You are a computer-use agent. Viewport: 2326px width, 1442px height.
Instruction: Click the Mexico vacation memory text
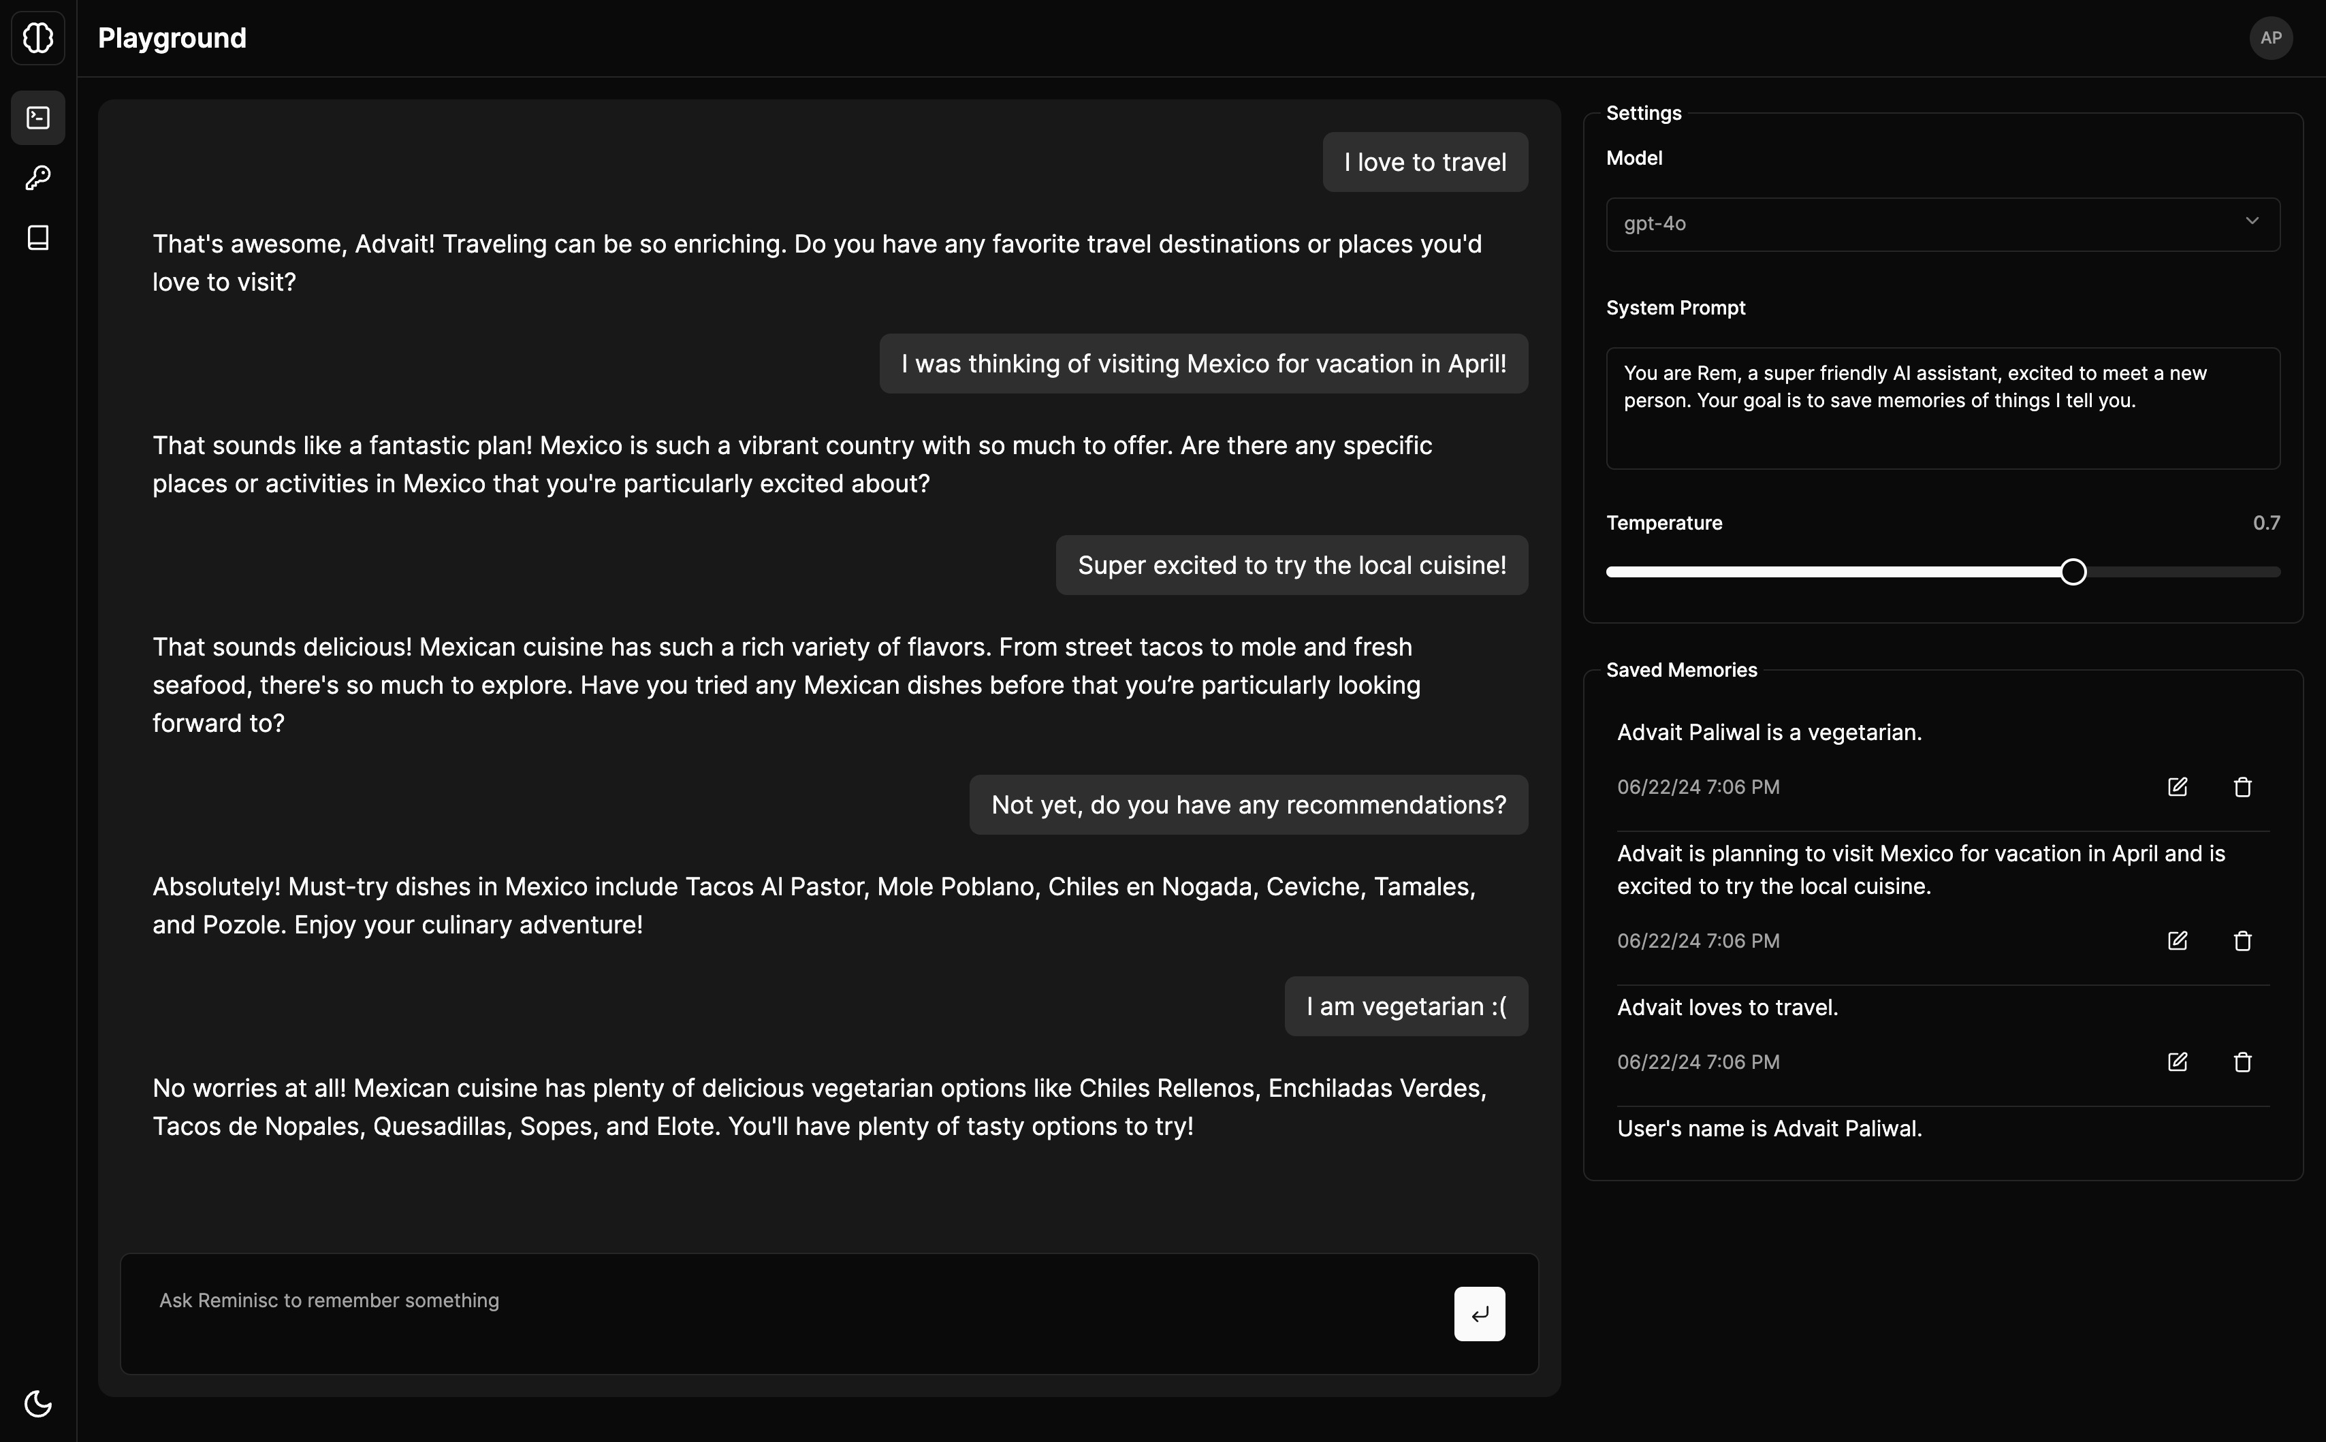[1921, 870]
